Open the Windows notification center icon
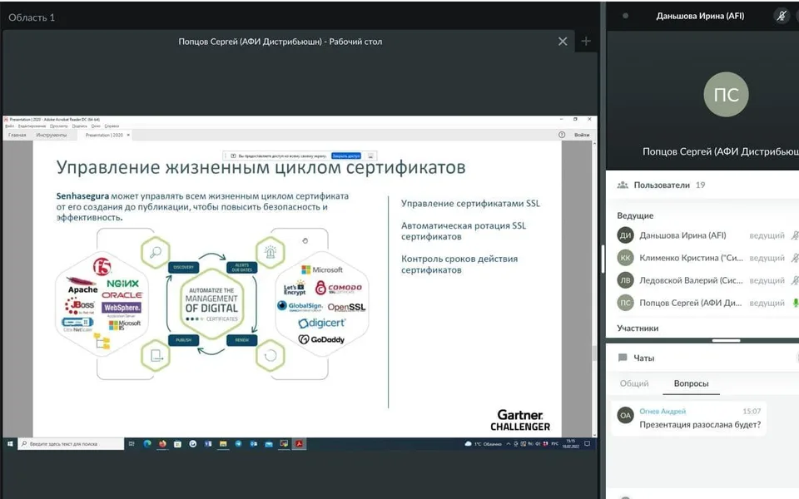Screen dimensions: 799x499 (587, 444)
